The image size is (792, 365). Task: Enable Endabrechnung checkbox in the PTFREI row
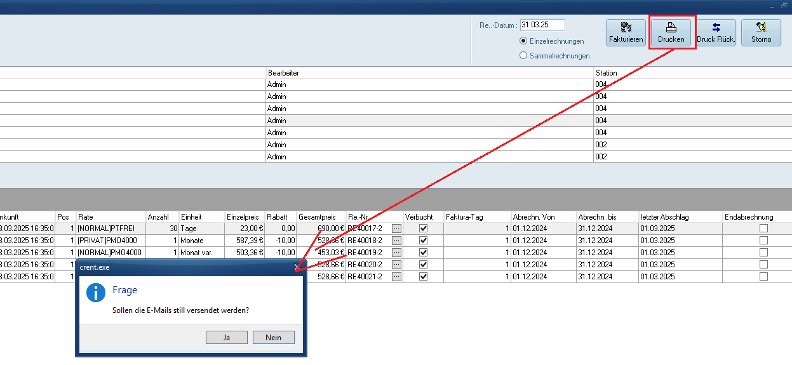pos(763,229)
